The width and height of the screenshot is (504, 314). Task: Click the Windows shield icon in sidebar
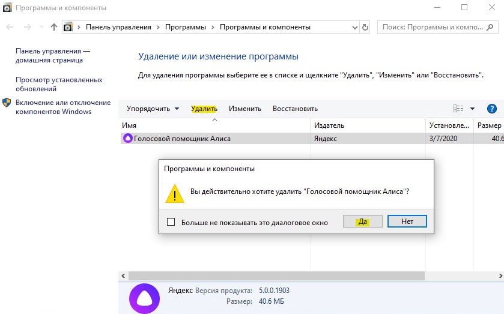pos(7,103)
